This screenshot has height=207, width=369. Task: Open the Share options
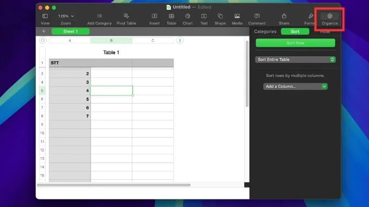[x=284, y=16]
